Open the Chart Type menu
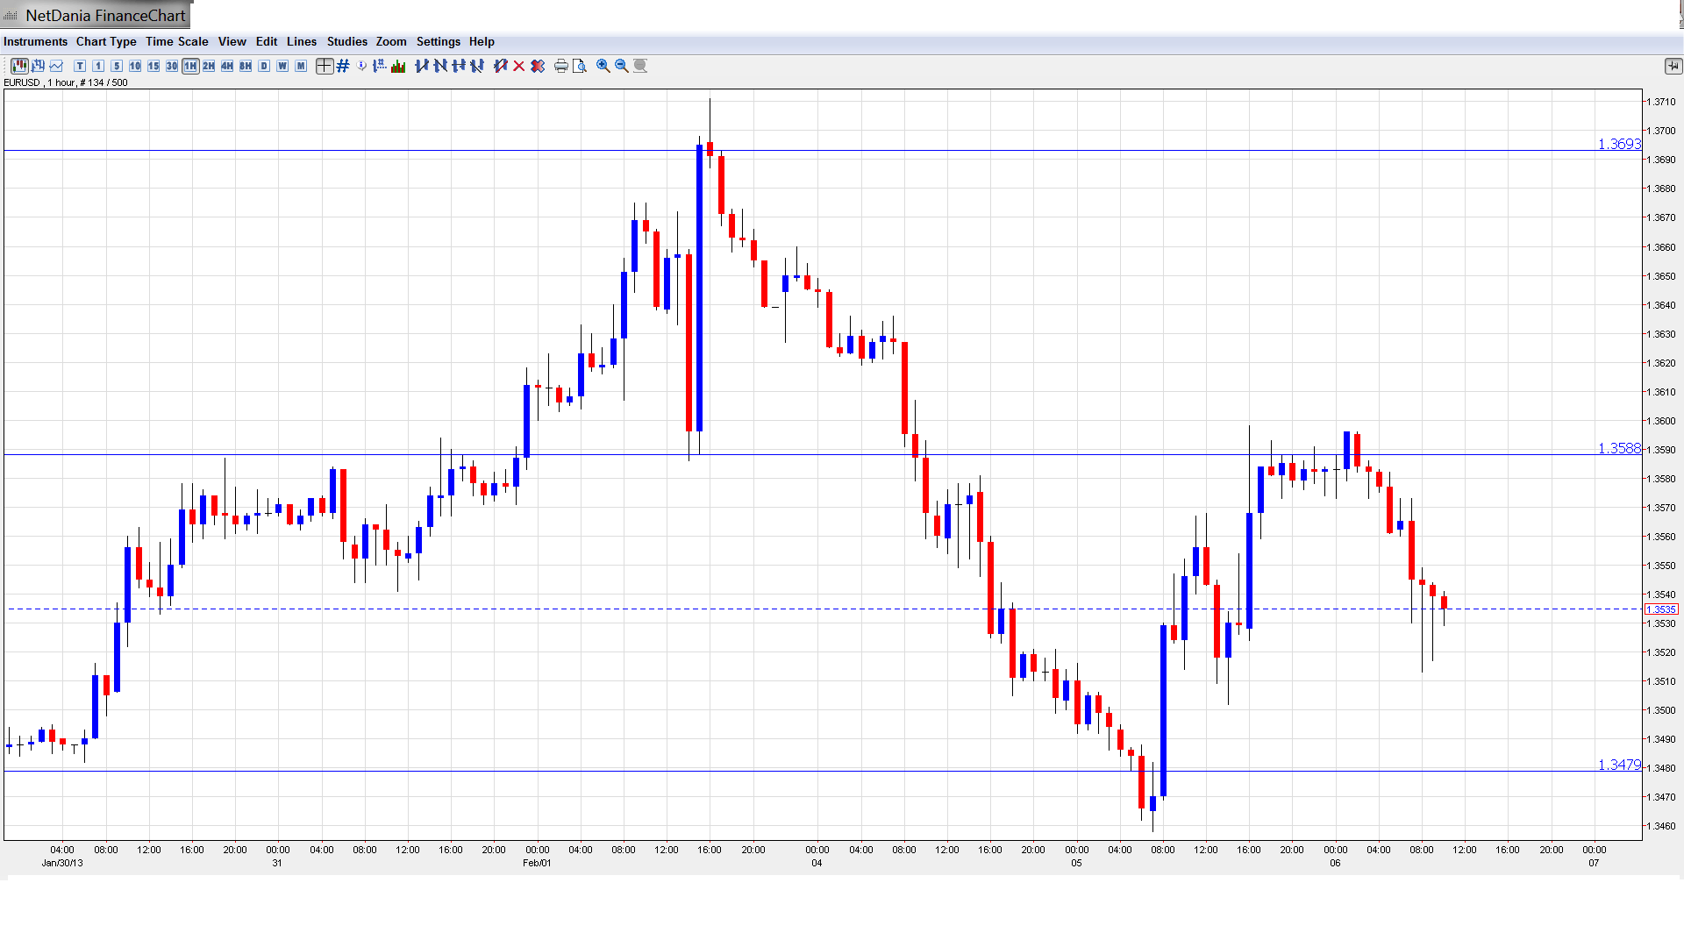Image resolution: width=1684 pixels, height=947 pixels. pos(106,41)
